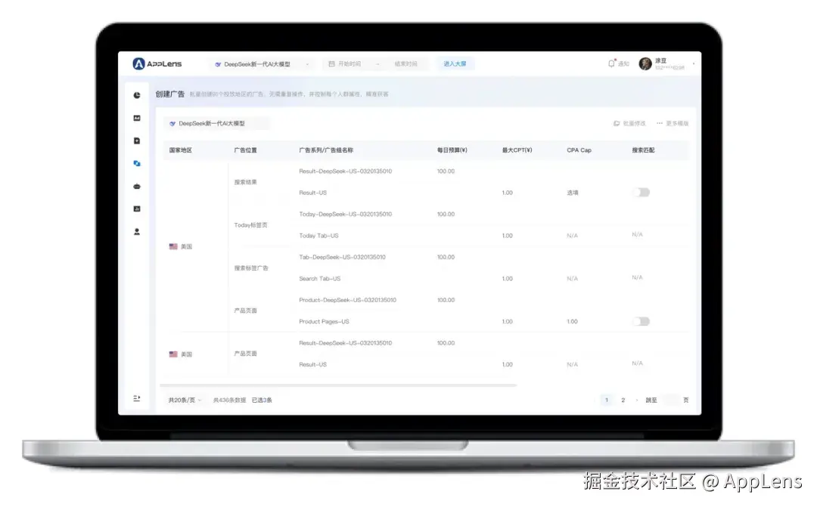The height and width of the screenshot is (507, 817).
Task: Click the 共436条数据 total count text
Action: [x=229, y=400]
